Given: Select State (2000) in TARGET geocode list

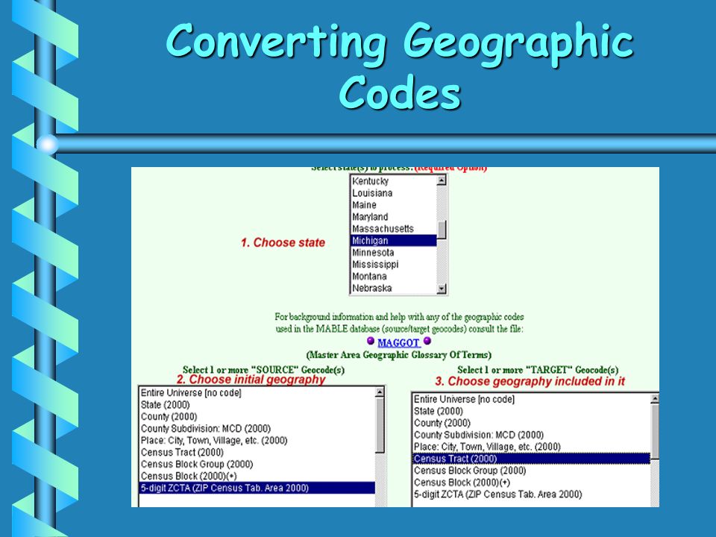Looking at the screenshot, I should click(x=531, y=411).
